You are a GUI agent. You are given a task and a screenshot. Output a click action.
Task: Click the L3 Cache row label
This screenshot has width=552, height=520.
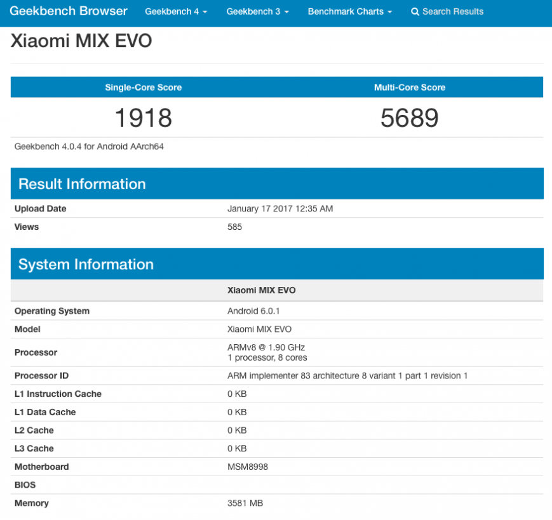(34, 449)
